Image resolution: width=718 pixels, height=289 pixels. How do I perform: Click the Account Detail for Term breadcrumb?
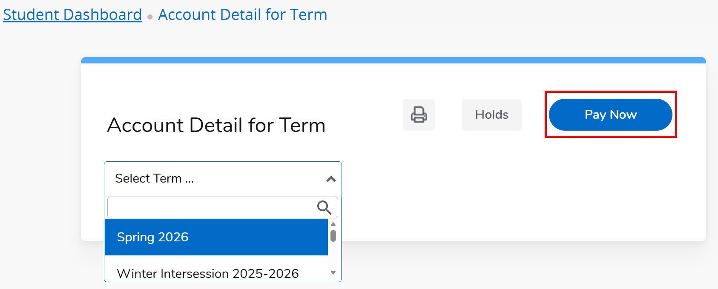pos(242,14)
